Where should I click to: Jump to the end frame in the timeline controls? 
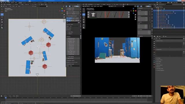80,96
